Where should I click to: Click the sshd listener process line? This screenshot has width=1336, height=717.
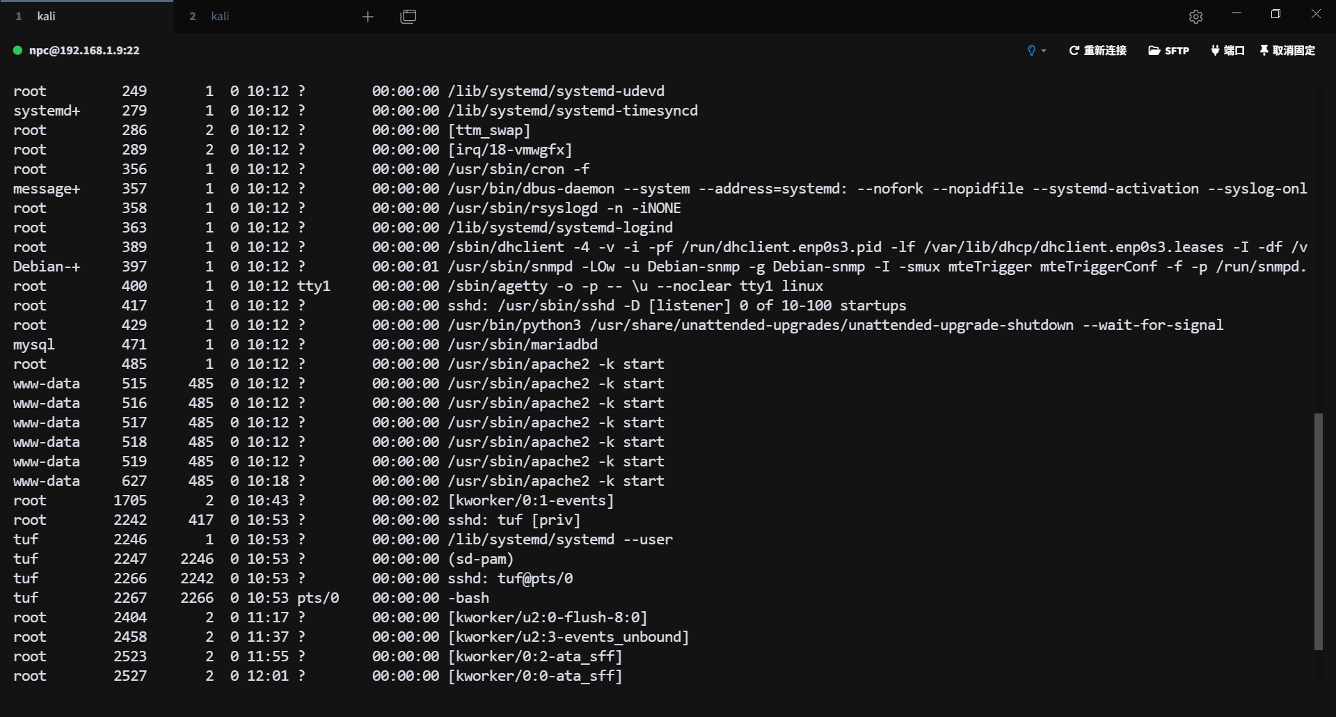click(x=676, y=306)
